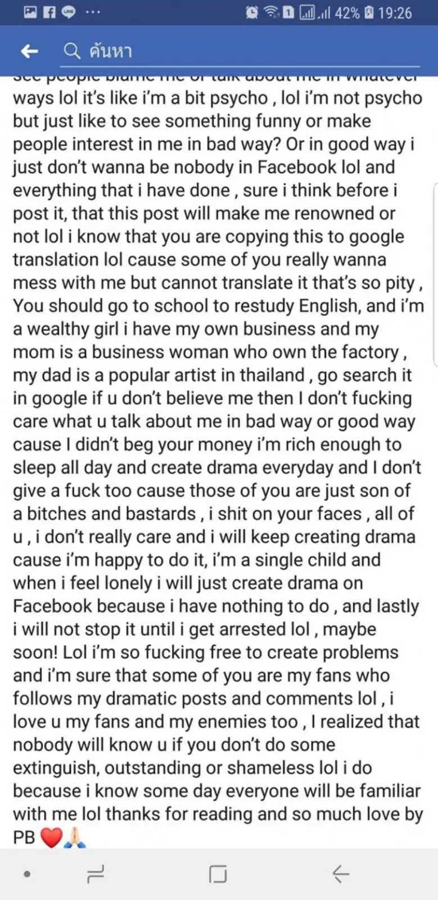Tap the battery status icon
Viewport: 438px width, 900px height.
tap(369, 12)
